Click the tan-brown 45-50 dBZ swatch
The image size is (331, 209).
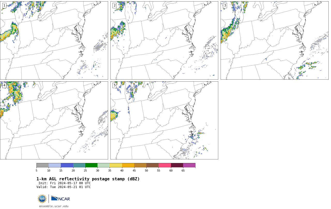(x=140, y=165)
